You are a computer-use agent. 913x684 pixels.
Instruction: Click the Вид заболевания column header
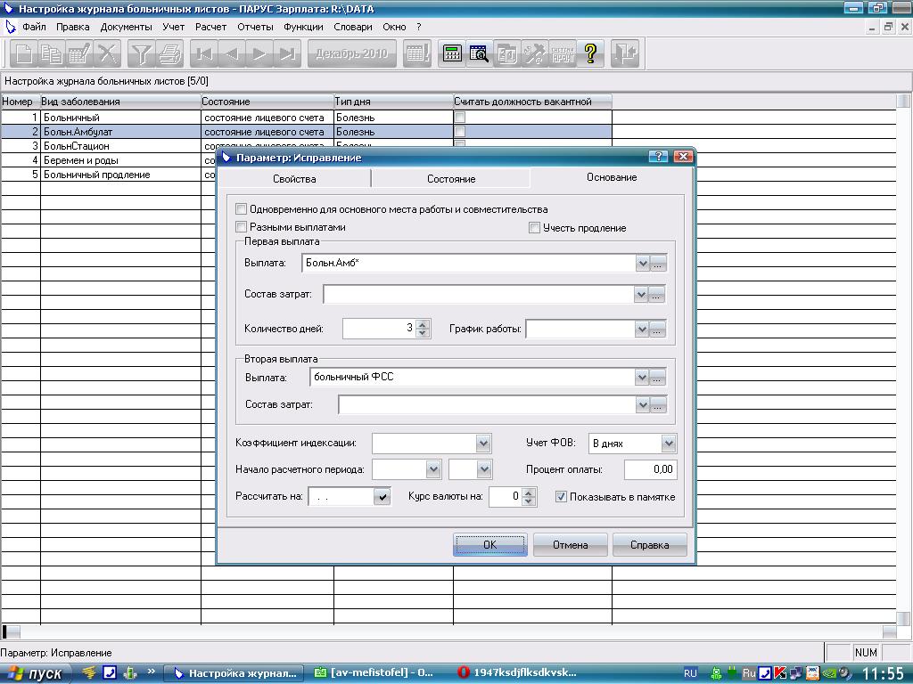tap(120, 102)
